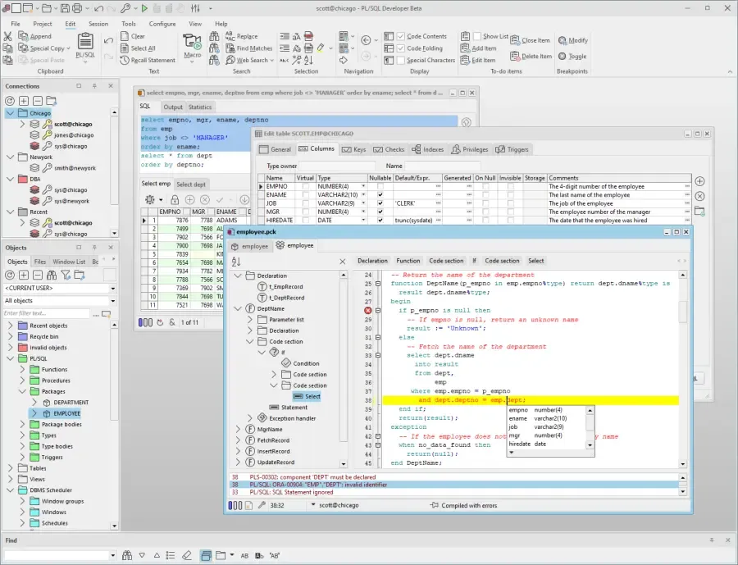Image resolution: width=738 pixels, height=565 pixels.
Task: Enable the Show List checkbox
Action: coord(477,36)
